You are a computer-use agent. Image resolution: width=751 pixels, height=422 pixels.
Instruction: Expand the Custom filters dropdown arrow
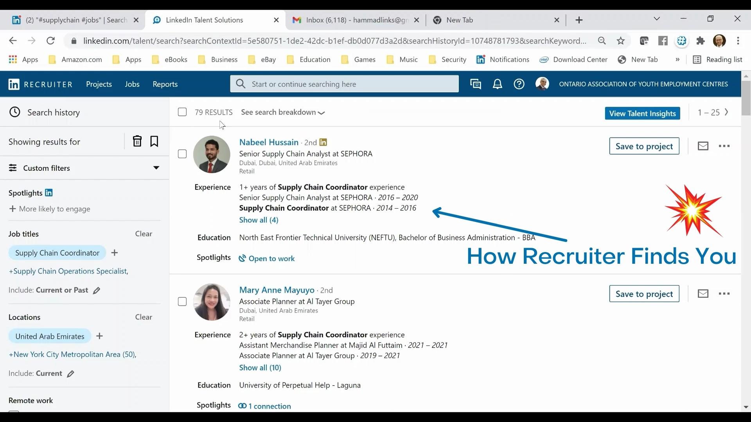(x=156, y=168)
